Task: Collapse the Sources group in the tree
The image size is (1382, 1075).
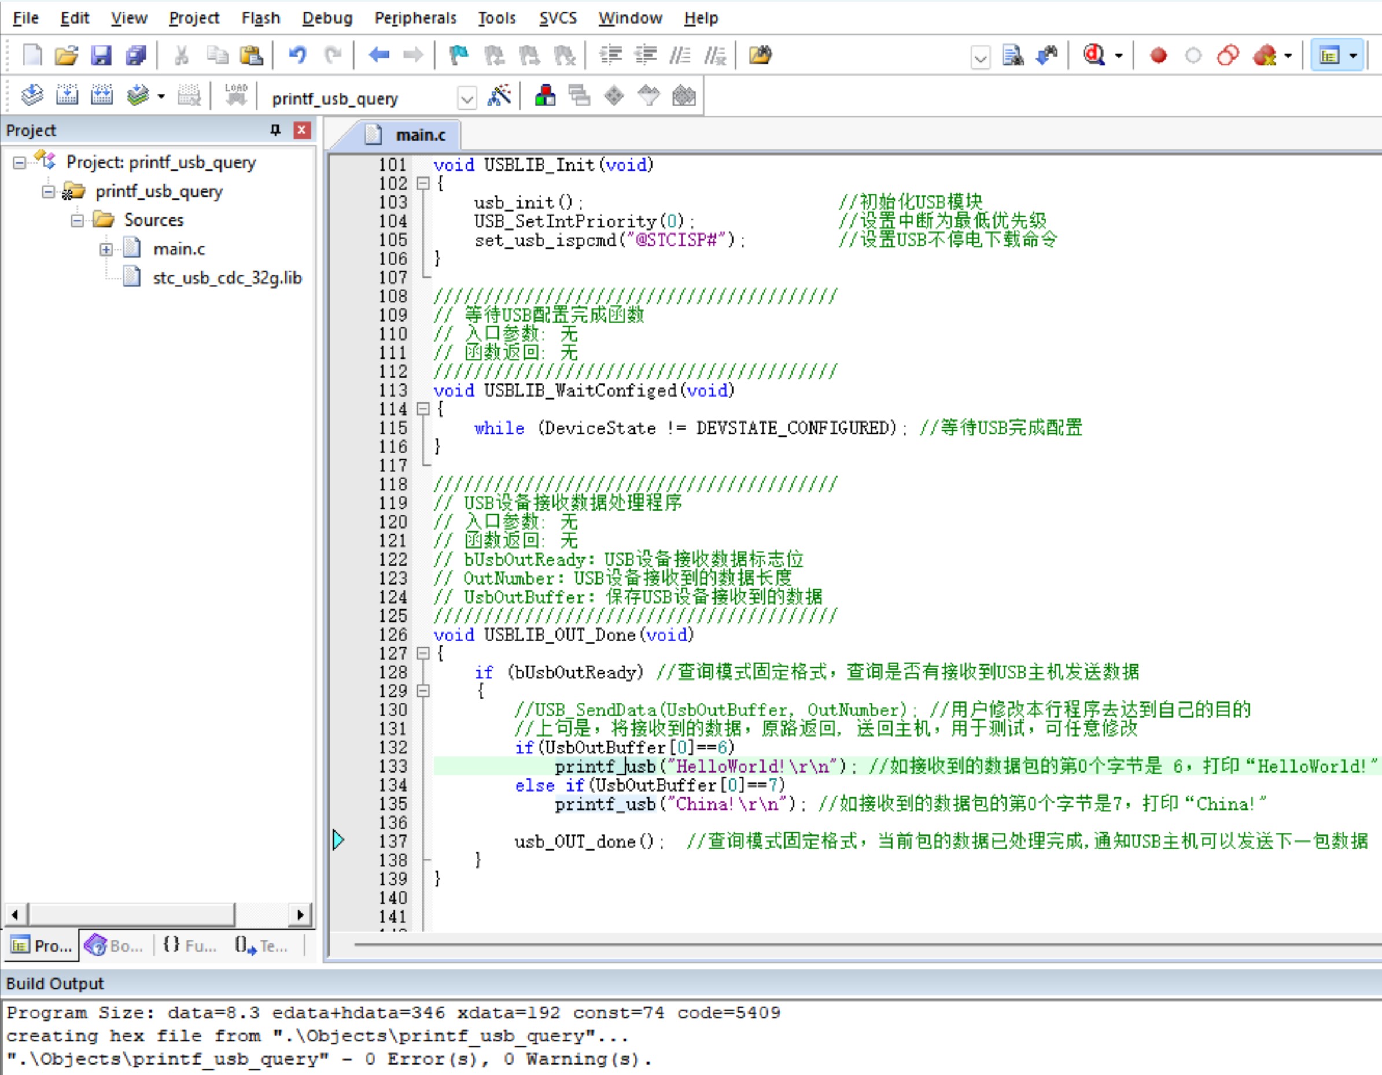Action: coord(76,220)
